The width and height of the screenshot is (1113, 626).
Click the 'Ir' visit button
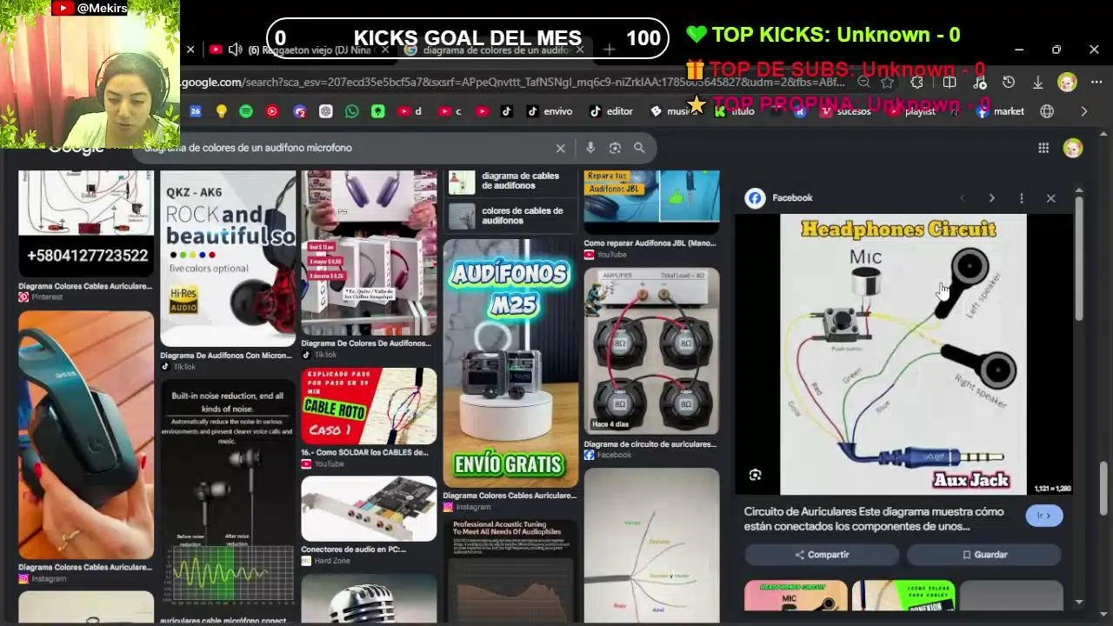point(1043,516)
